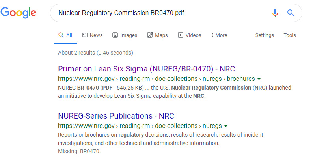Start voice search with microphone icon
This screenshot has height=161, width=326.
pyautogui.click(x=275, y=13)
